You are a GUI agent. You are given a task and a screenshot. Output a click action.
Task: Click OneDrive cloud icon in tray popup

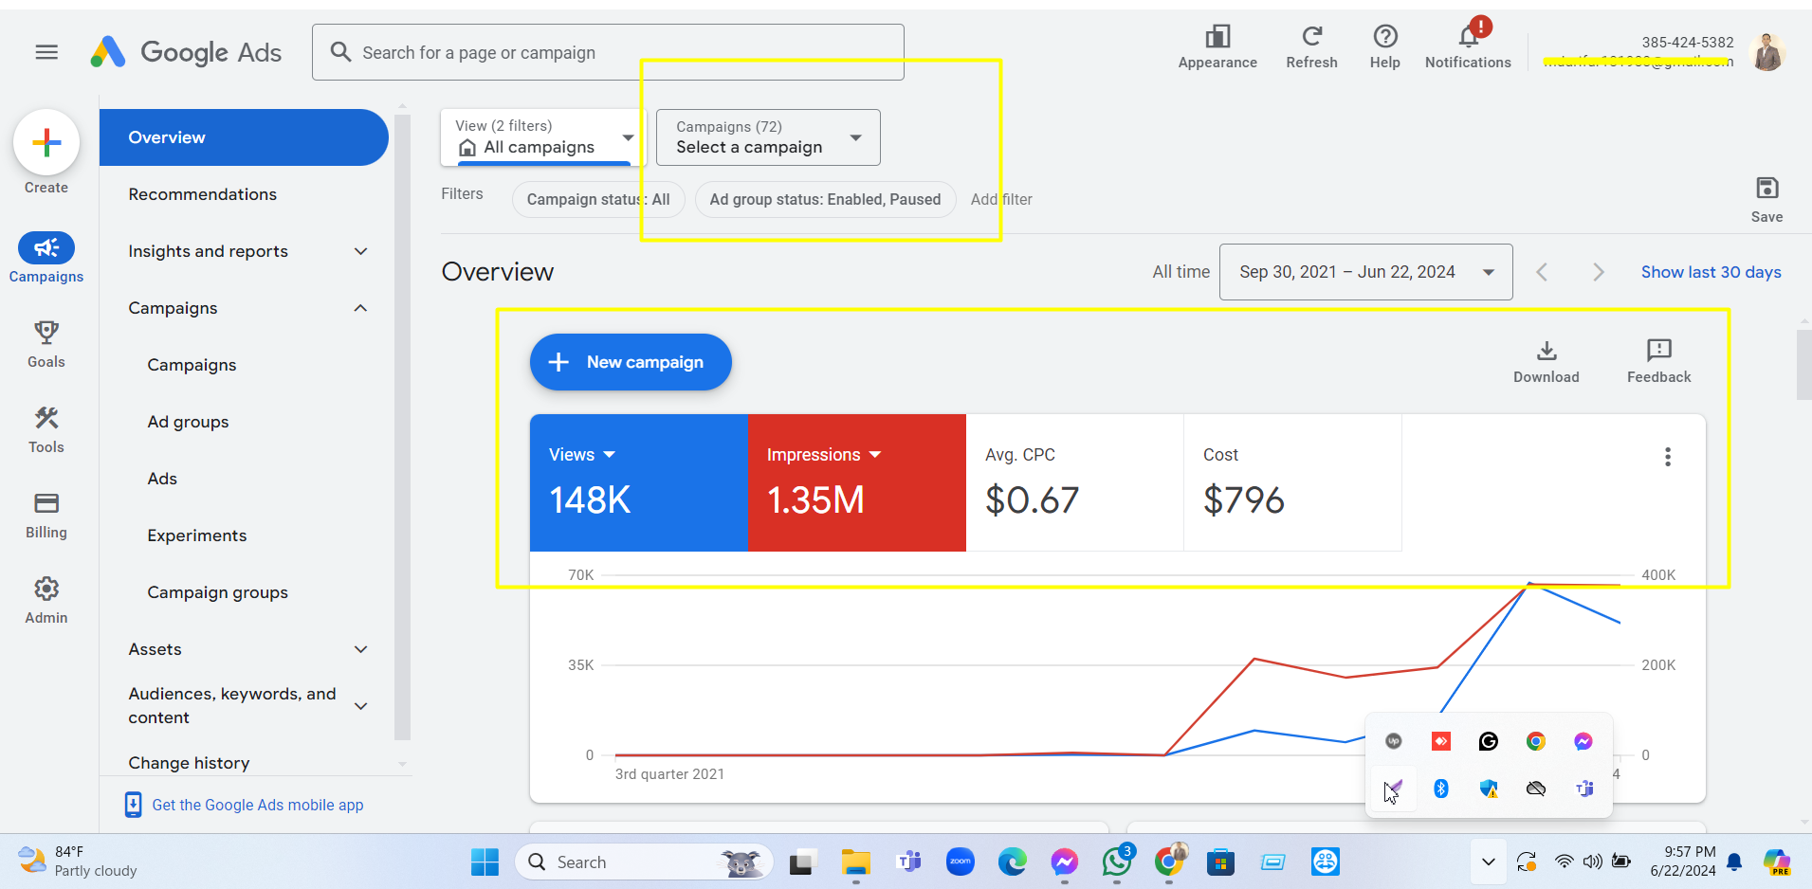(1535, 789)
